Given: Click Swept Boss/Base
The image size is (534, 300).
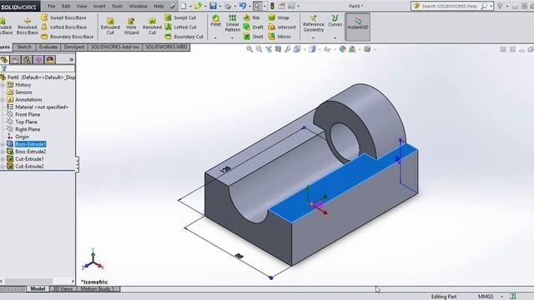Looking at the screenshot, I should [x=63, y=17].
